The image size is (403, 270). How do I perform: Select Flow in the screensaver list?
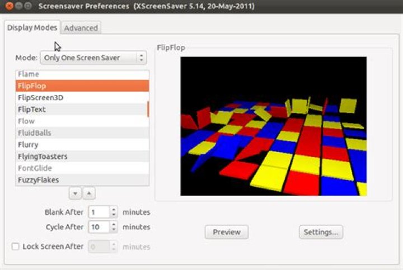[82, 121]
